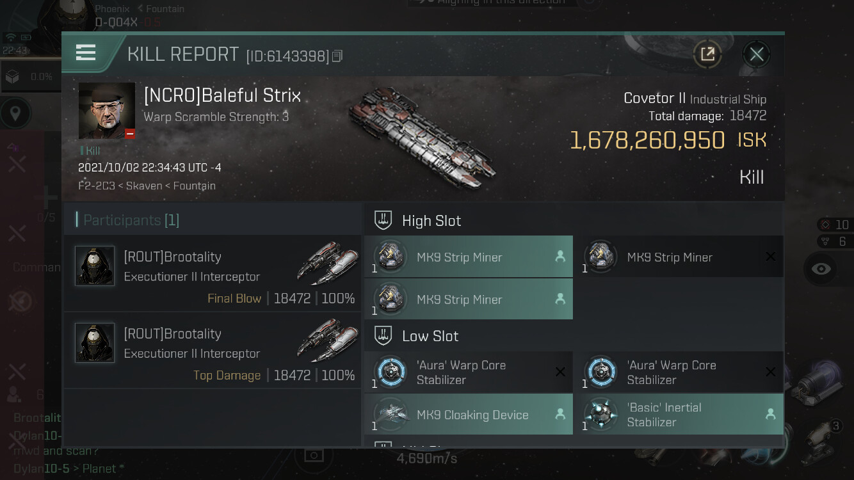The height and width of the screenshot is (480, 854).
Task: Open the cargo hold cube icon
Action: (12, 77)
